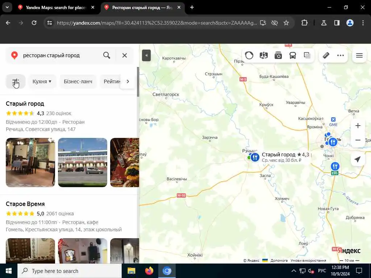Image resolution: width=371 pixels, height=278 pixels.
Task: Open the three-dots more tools menu
Action: [x=341, y=55]
